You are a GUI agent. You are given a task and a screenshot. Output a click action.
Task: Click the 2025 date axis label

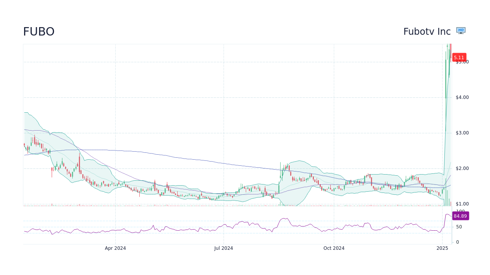point(442,248)
